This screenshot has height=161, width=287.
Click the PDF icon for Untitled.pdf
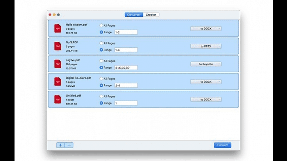58,99
